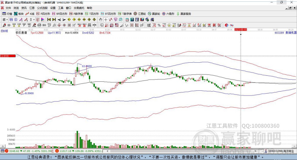Open the calendar icon showing 21
The height and width of the screenshot is (160, 297).
point(127,20)
